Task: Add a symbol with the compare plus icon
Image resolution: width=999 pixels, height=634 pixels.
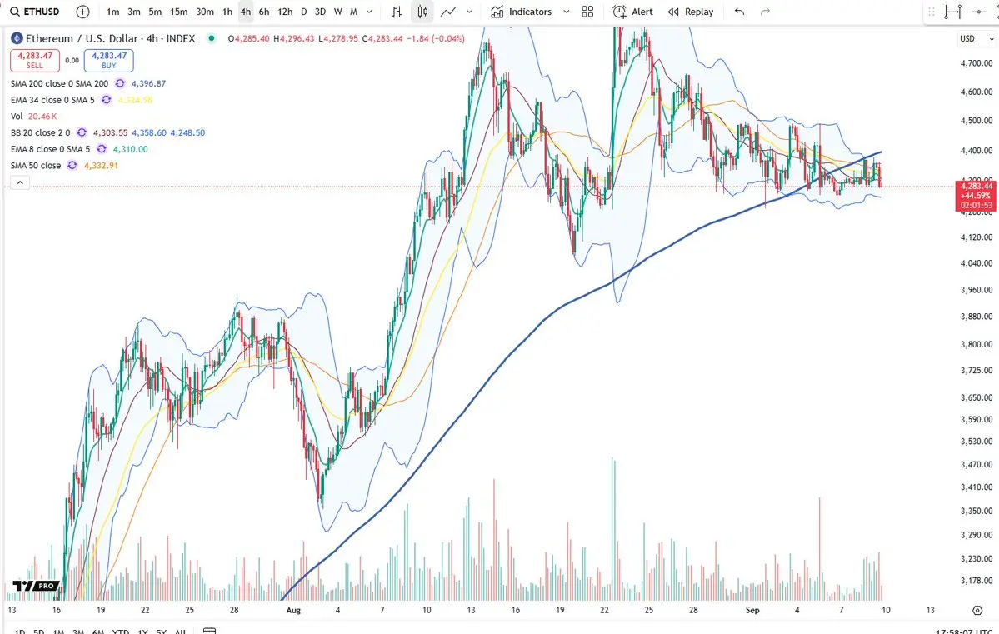Action: click(x=82, y=12)
